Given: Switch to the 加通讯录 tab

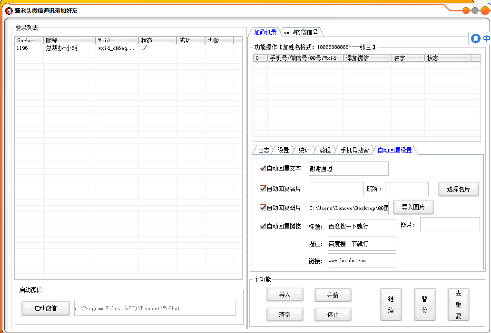Looking at the screenshot, I should coord(265,32).
